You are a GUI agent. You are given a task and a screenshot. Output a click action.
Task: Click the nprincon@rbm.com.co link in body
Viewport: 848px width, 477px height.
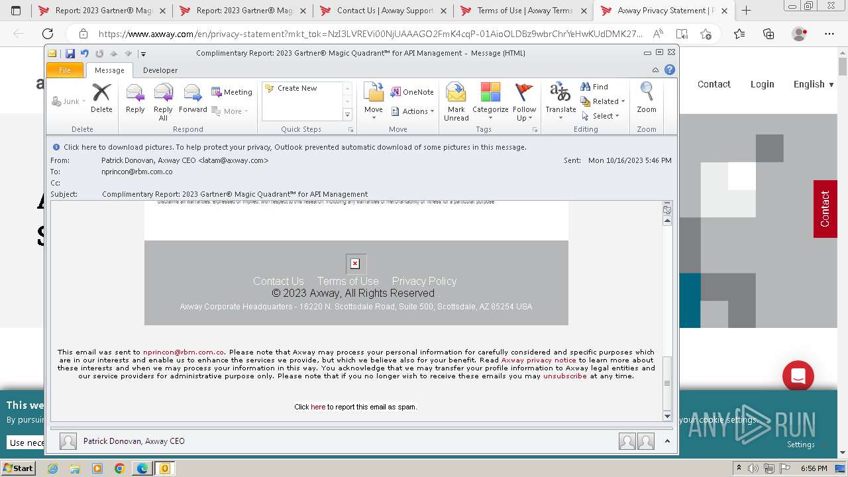(x=184, y=352)
